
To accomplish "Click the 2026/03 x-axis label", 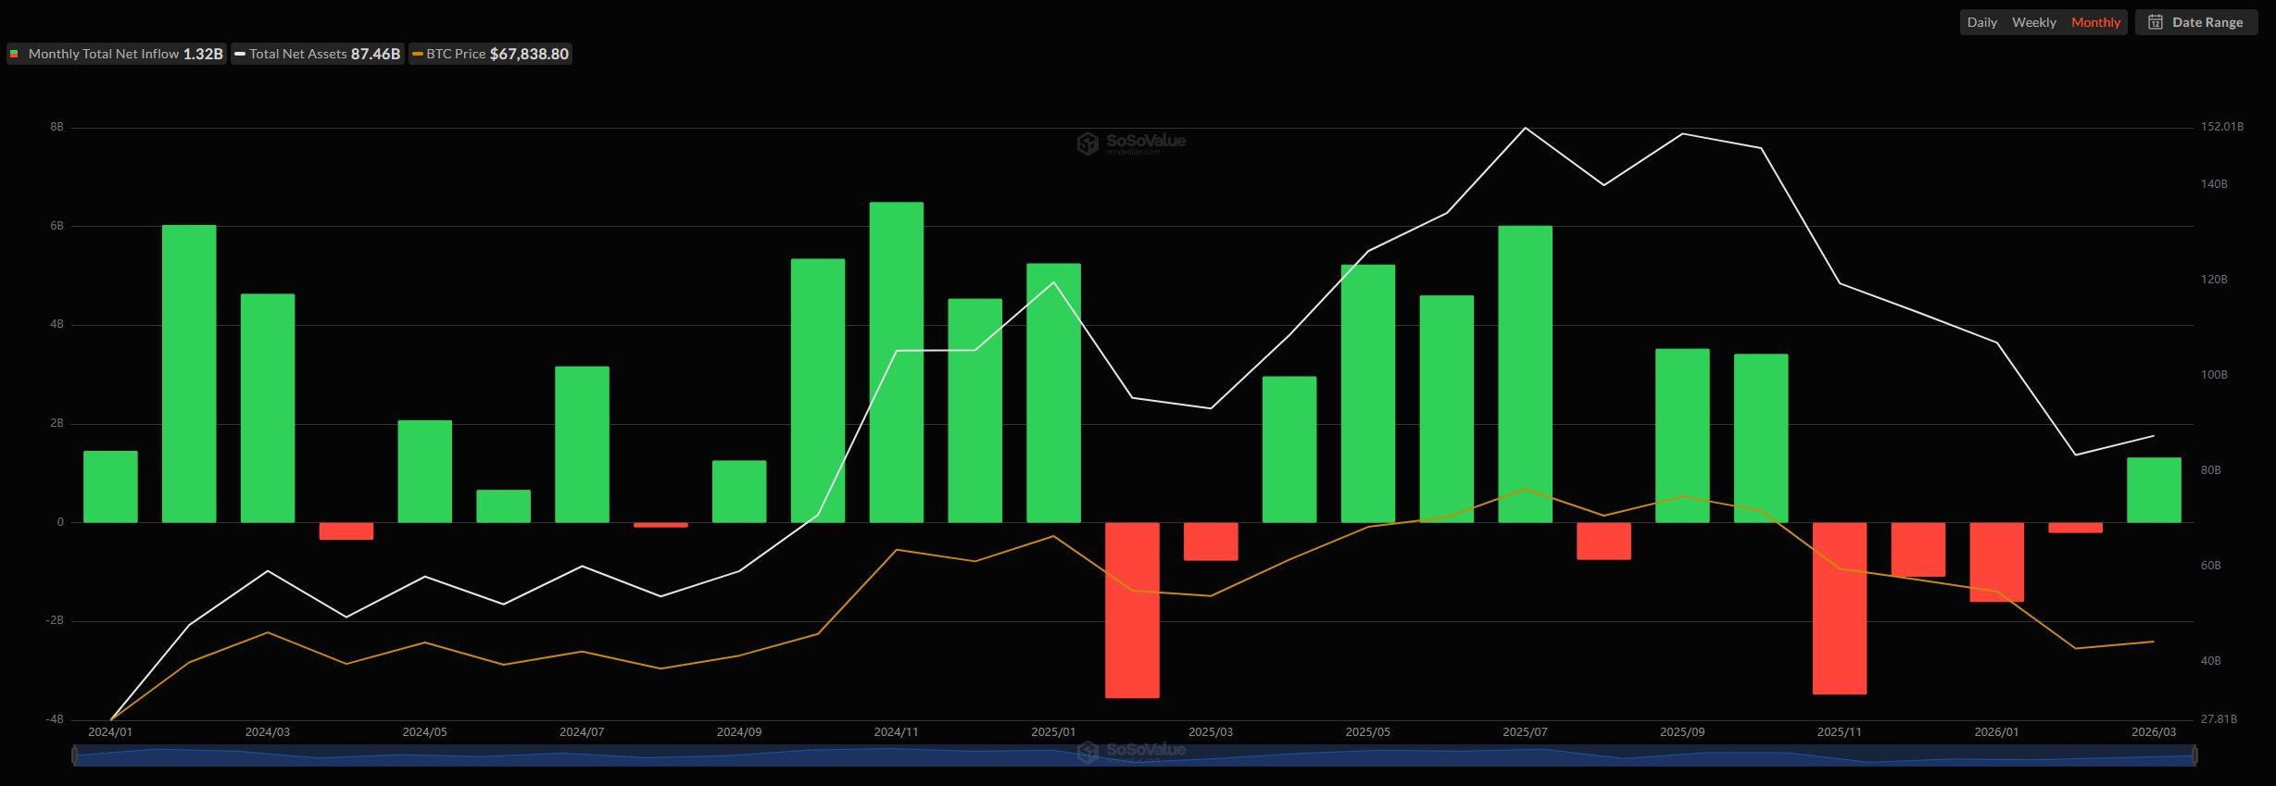I will (x=2154, y=731).
